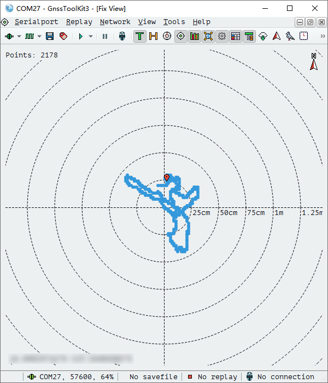The width and height of the screenshot is (328, 383).
Task: Open the Network menu
Action: click(x=115, y=22)
